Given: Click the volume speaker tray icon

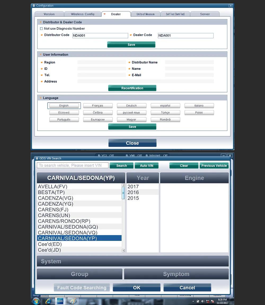Looking at the screenshot, I should (203, 301).
